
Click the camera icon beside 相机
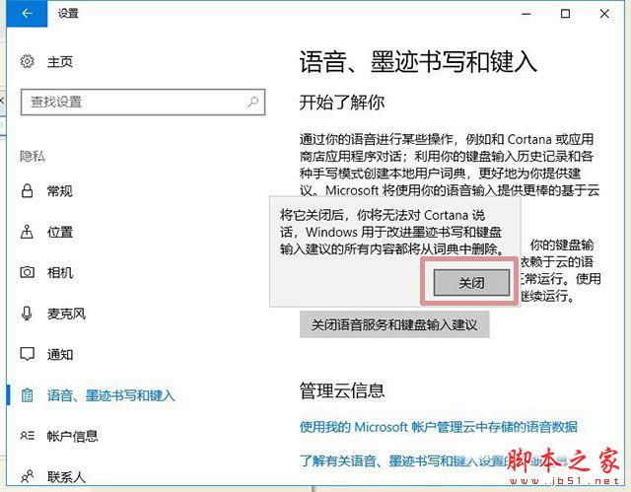point(27,272)
